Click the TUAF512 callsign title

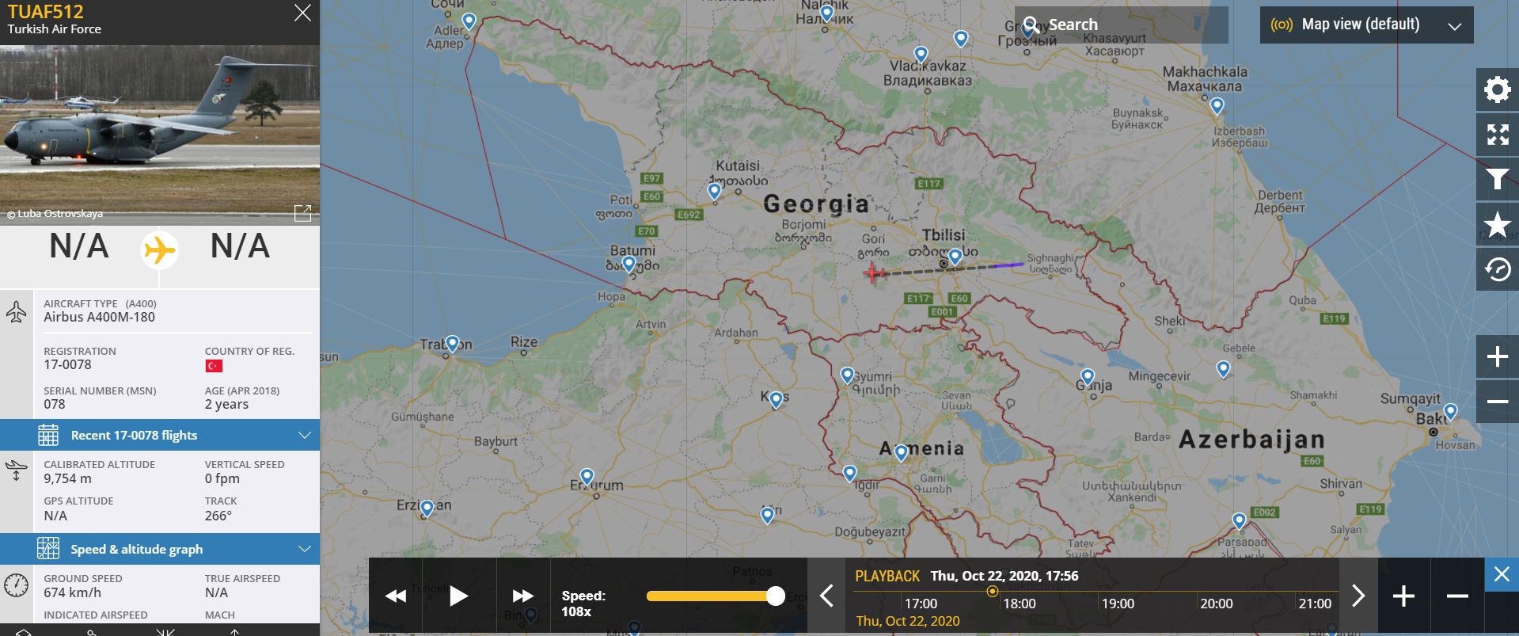pyautogui.click(x=45, y=12)
